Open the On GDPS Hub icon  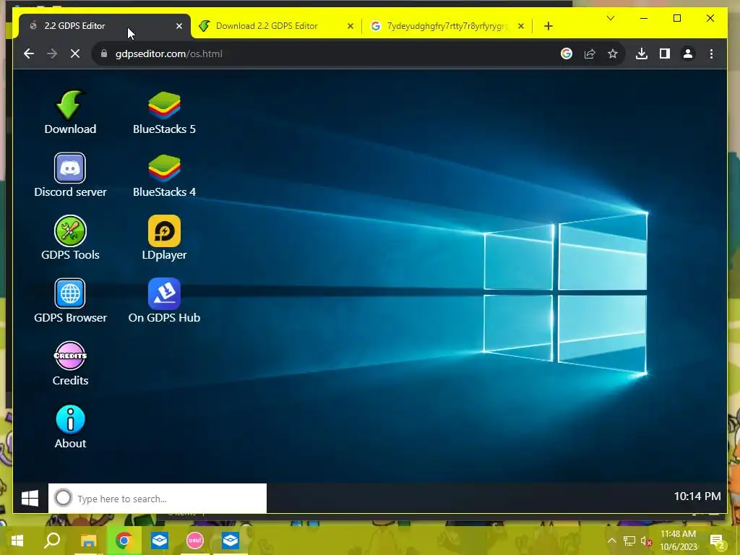(164, 301)
